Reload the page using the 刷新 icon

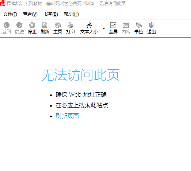(x=45, y=25)
